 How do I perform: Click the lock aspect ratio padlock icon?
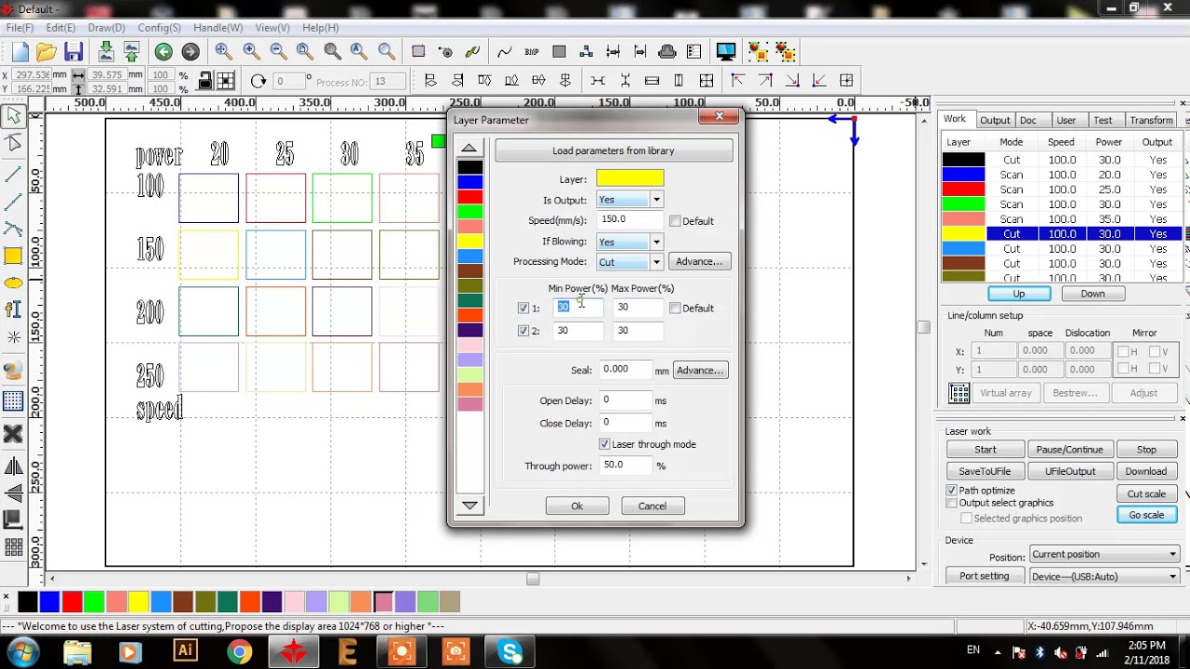point(205,82)
